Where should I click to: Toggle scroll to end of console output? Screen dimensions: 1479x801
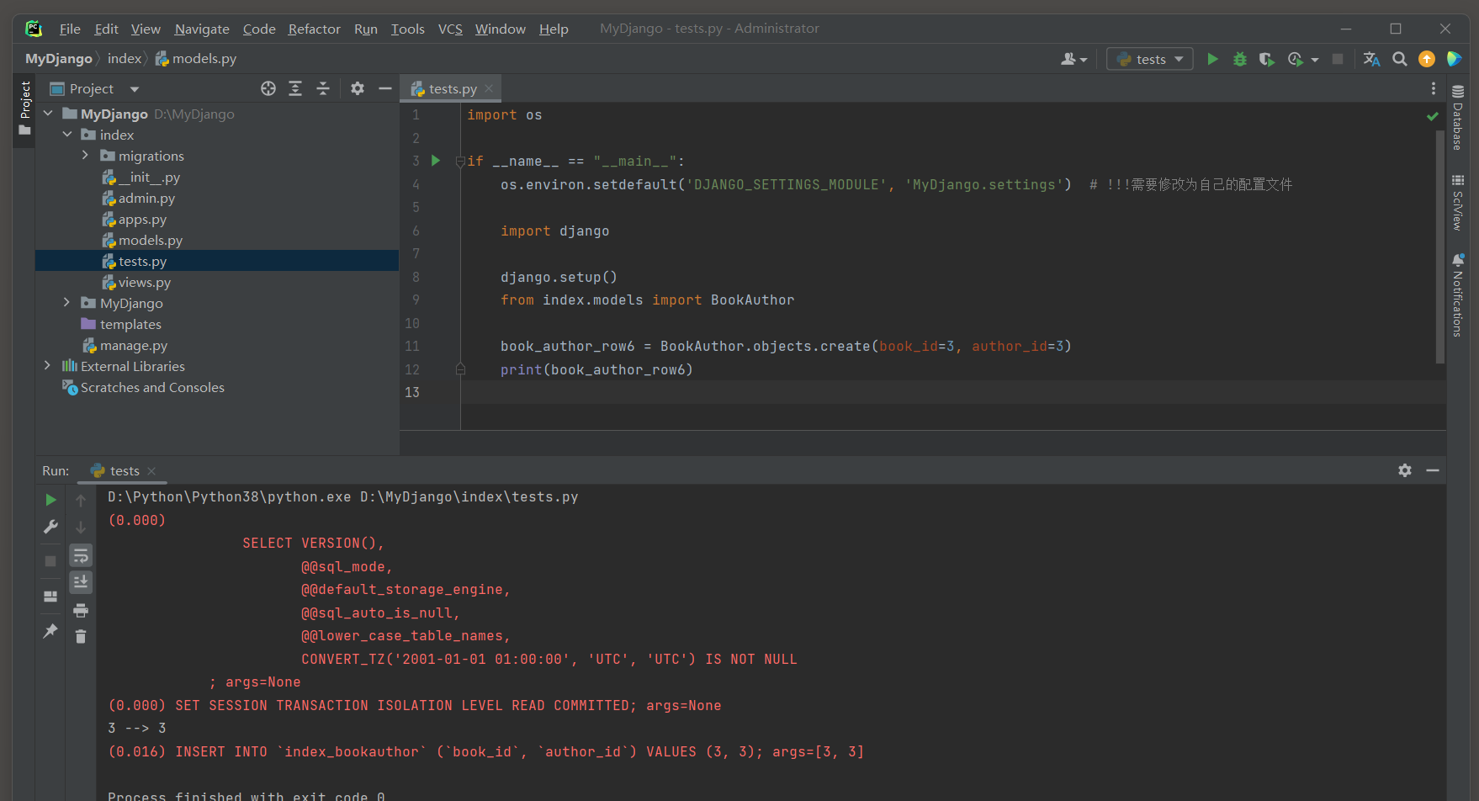pos(81,582)
